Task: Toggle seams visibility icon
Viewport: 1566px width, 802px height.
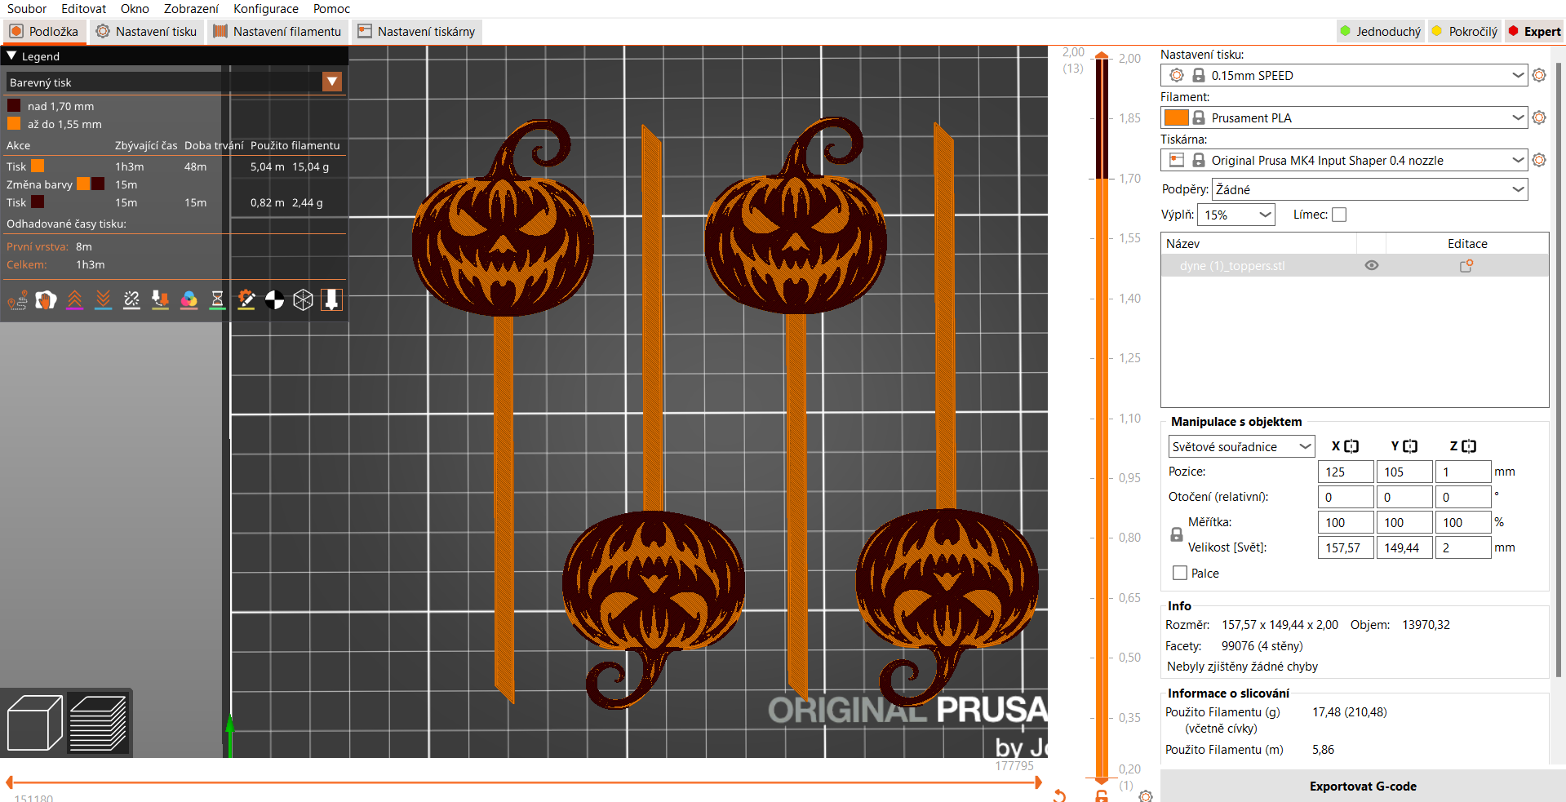Action: [x=132, y=300]
